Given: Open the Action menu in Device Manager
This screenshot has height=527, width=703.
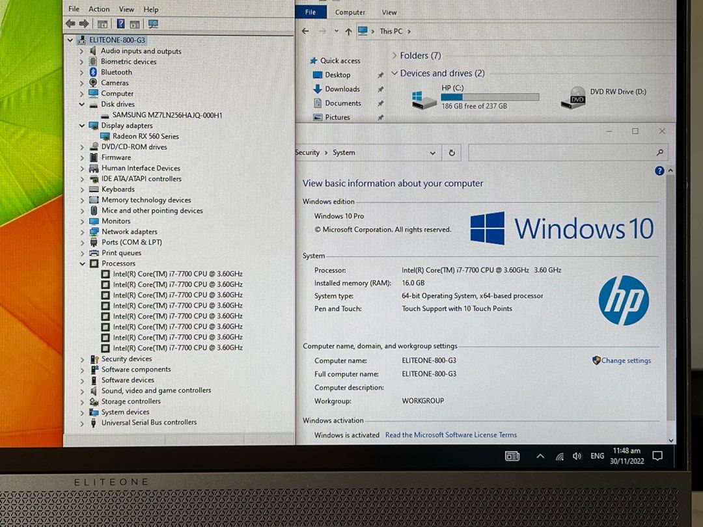Looking at the screenshot, I should coord(99,9).
